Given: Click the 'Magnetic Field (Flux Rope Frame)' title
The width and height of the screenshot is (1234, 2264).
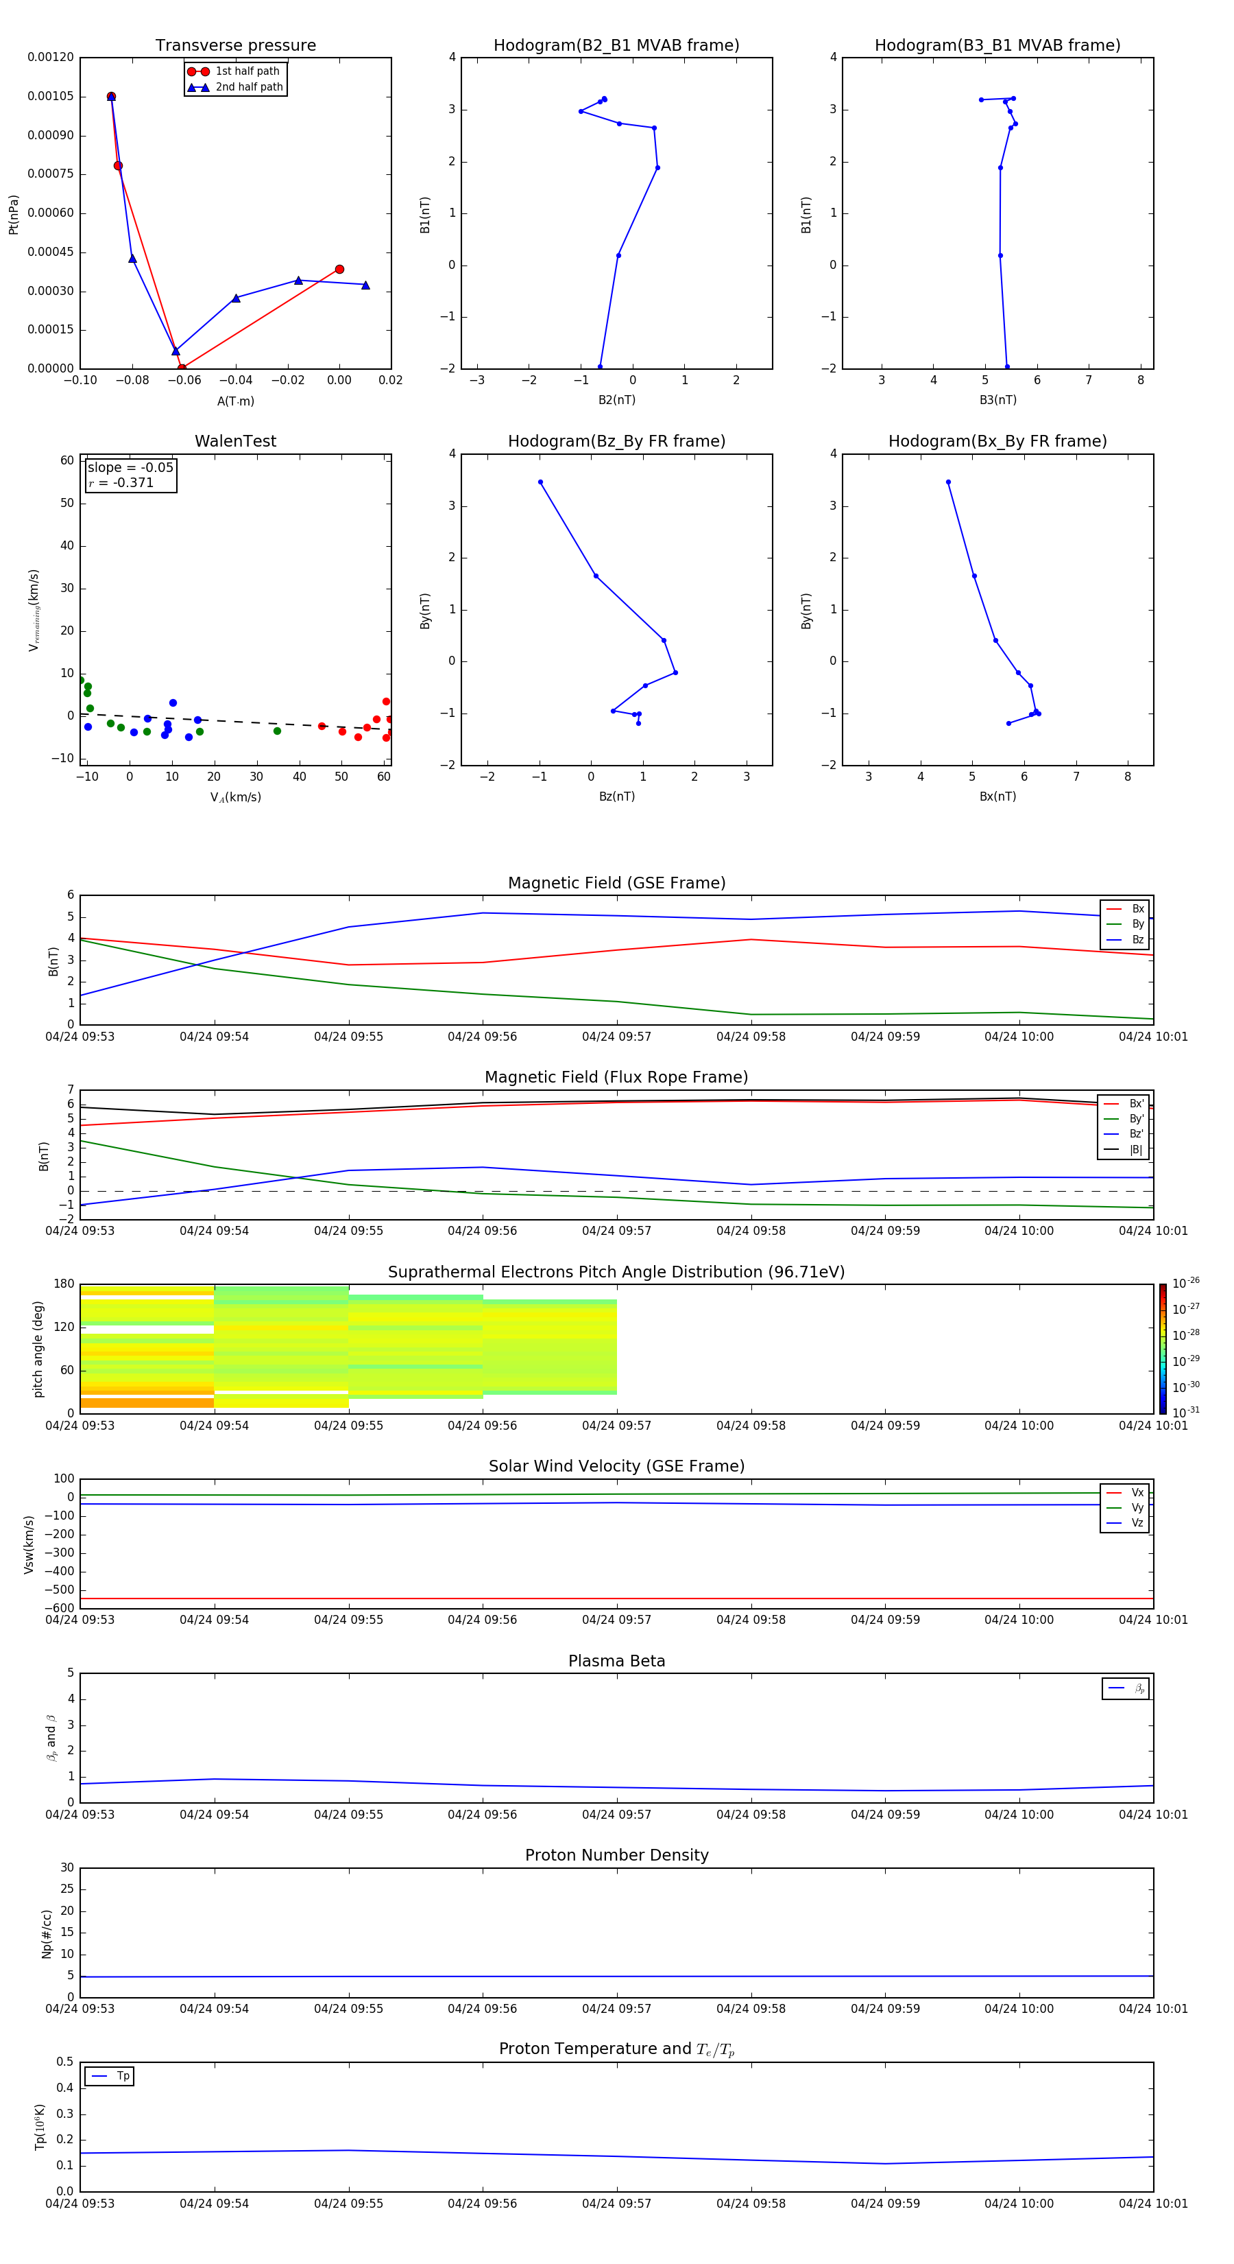Looking at the screenshot, I should click(616, 1078).
